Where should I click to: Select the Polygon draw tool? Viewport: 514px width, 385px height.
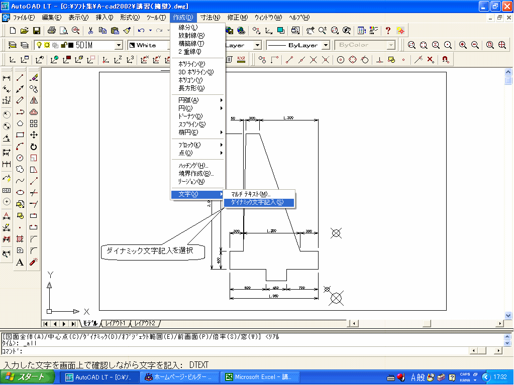coord(20,123)
